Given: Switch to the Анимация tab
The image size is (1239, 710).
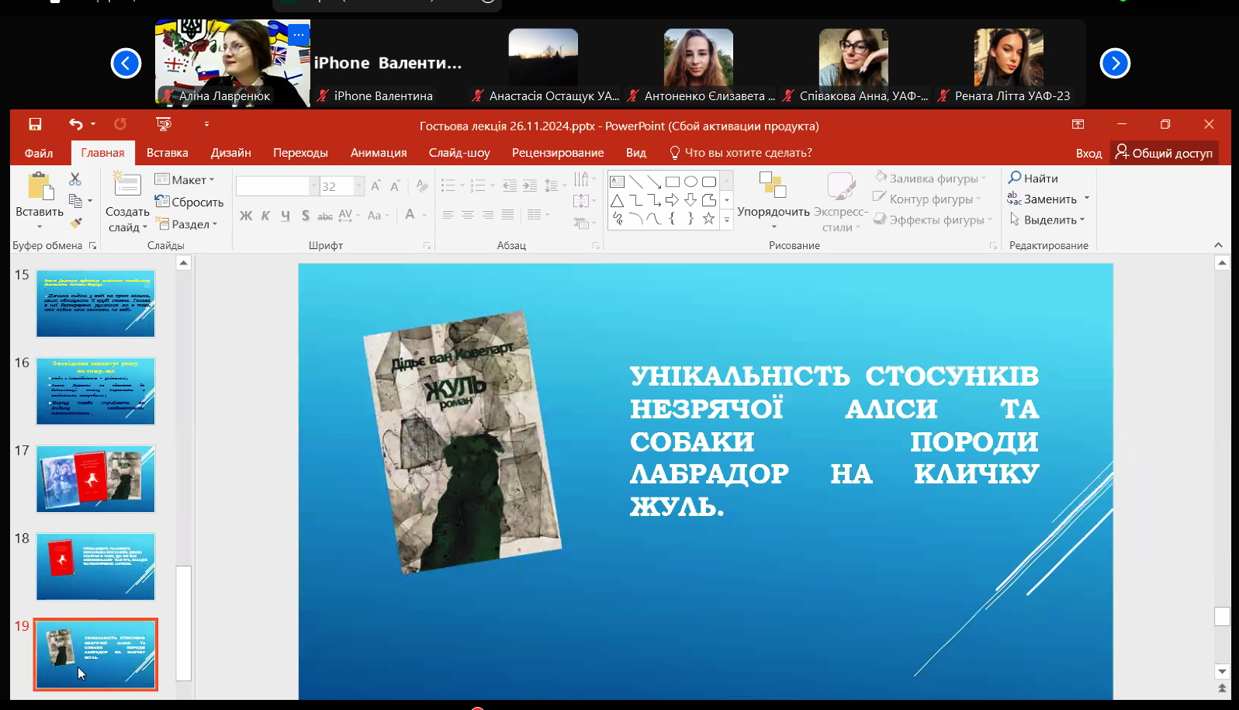Looking at the screenshot, I should [x=379, y=153].
